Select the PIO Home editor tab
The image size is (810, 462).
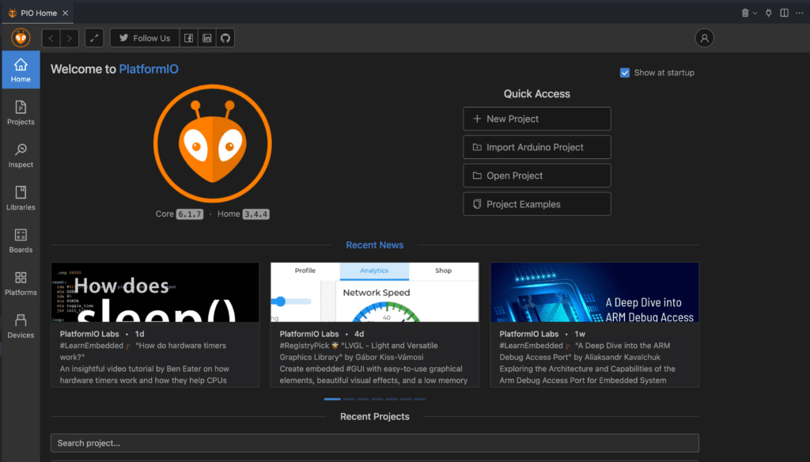(x=35, y=13)
